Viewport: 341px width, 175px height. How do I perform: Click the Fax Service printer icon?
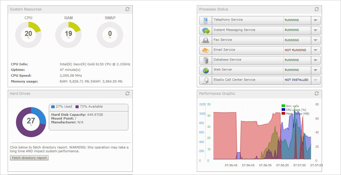(206, 41)
